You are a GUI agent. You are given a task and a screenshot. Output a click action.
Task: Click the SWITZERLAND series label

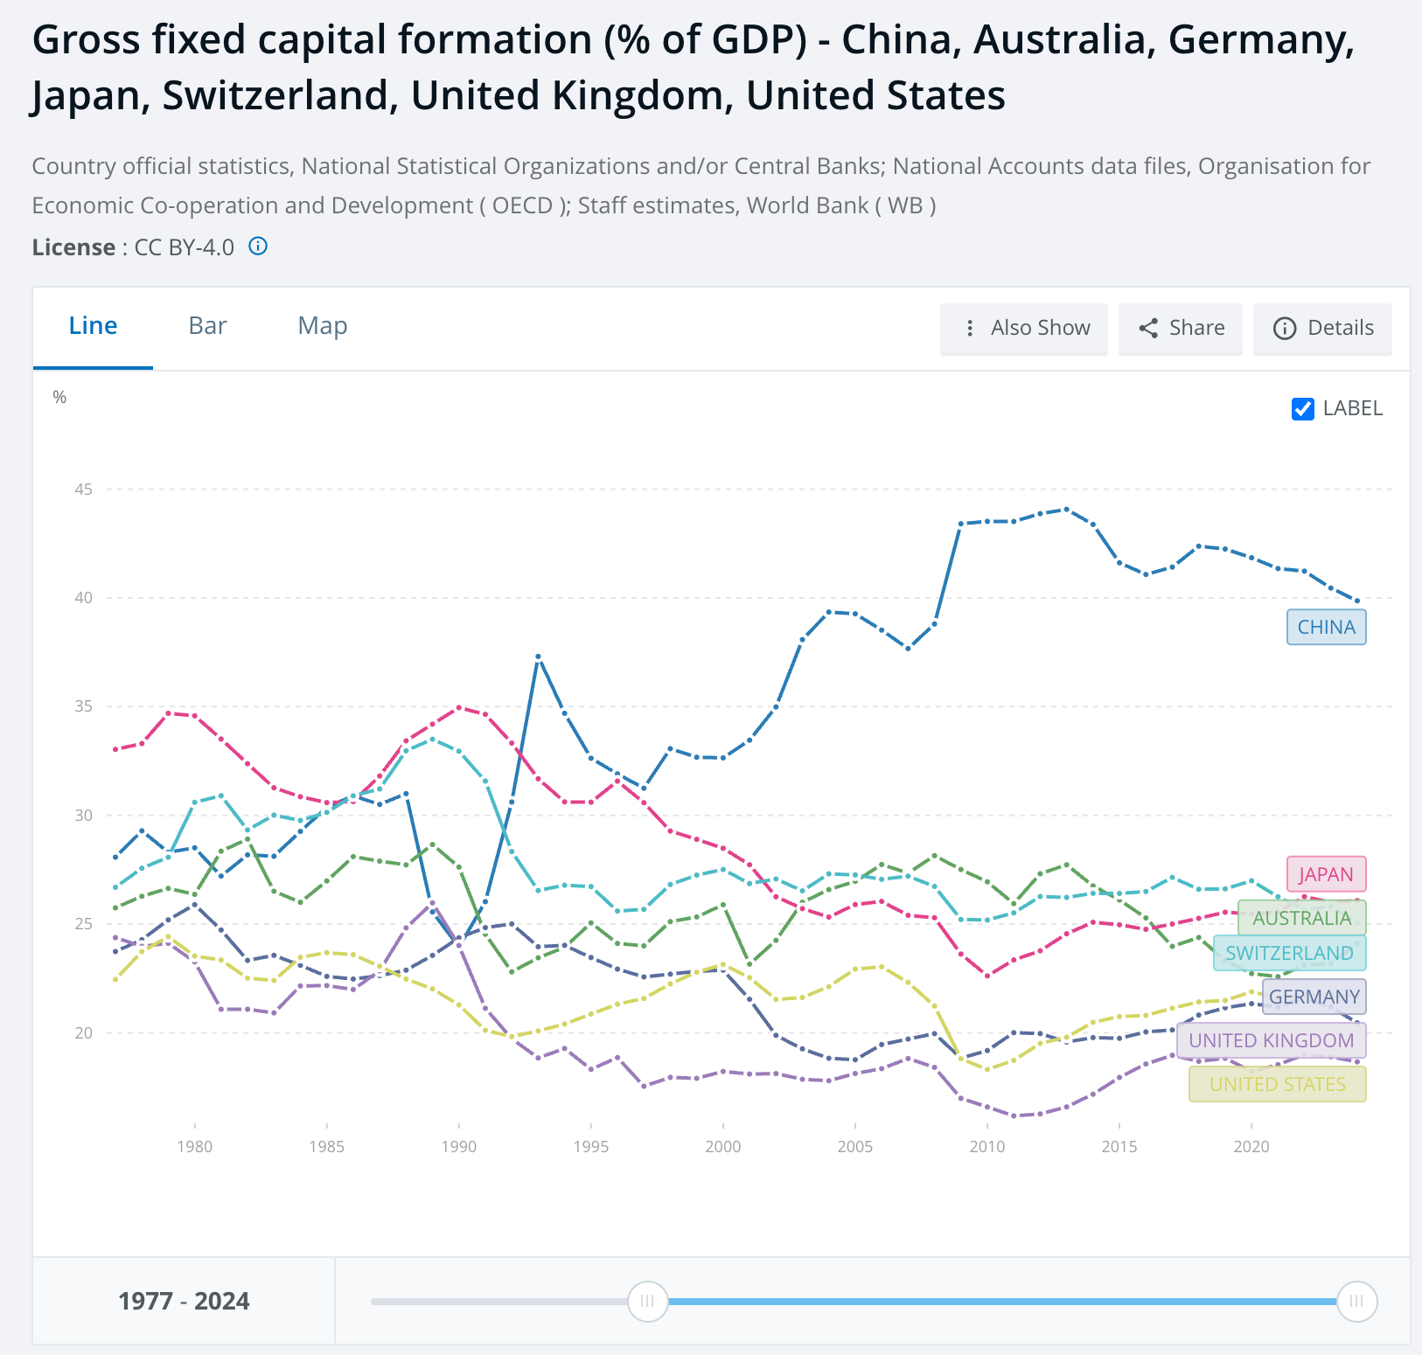pos(1290,953)
